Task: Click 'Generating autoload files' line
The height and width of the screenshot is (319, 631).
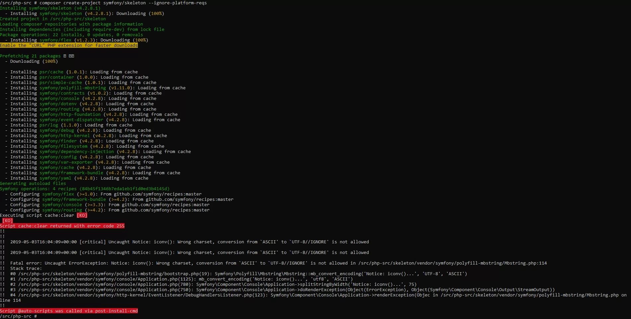Action: (x=33, y=183)
